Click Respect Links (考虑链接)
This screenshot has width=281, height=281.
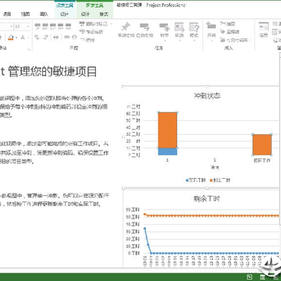click(91, 32)
